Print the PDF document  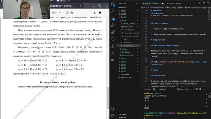point(100,13)
